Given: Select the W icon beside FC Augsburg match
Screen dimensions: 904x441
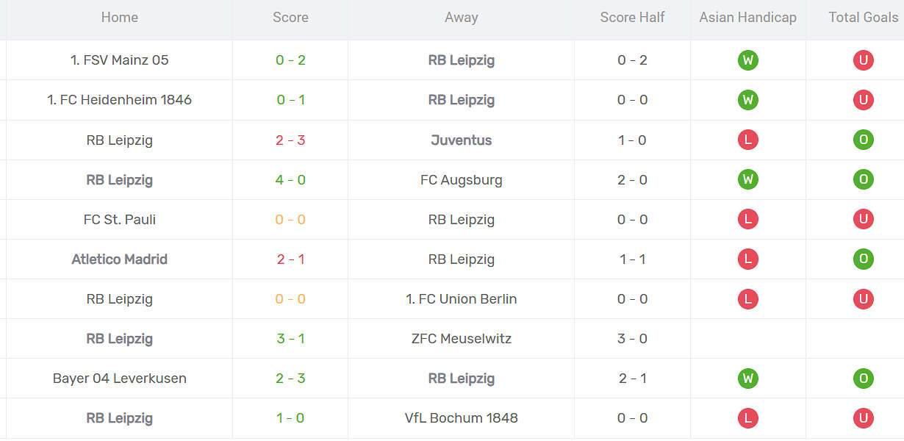Looking at the screenshot, I should tap(747, 179).
